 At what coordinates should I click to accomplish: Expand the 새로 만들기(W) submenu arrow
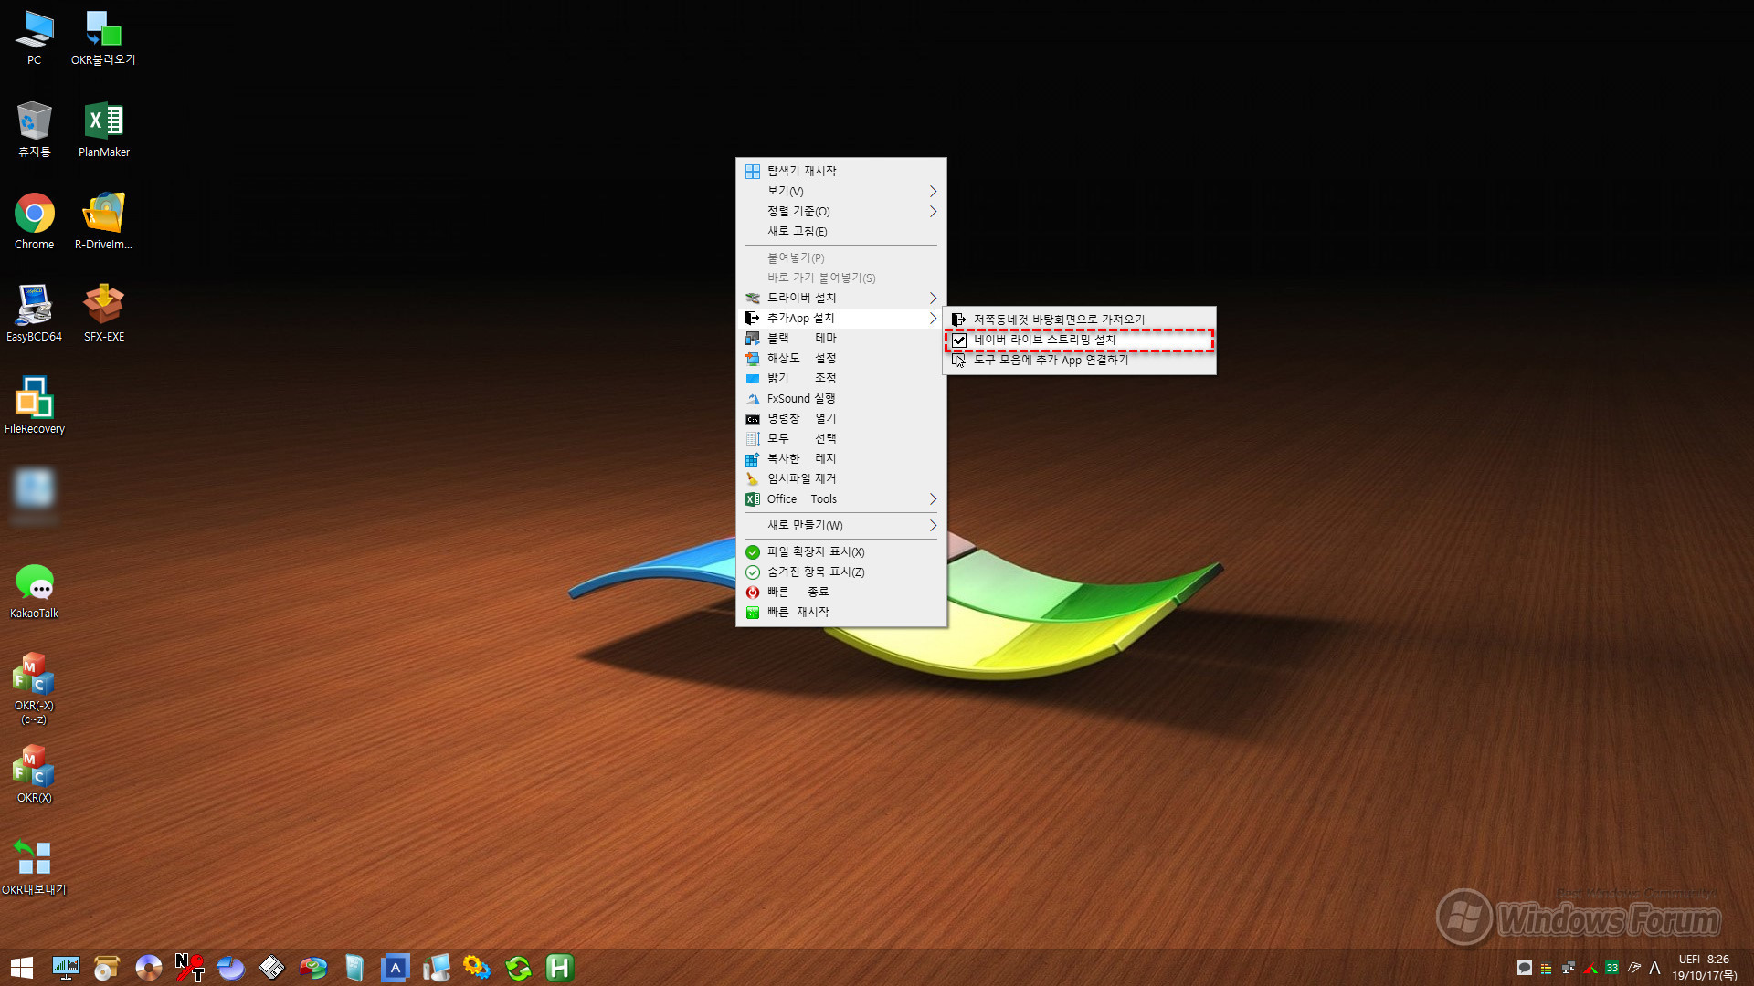pos(933,525)
